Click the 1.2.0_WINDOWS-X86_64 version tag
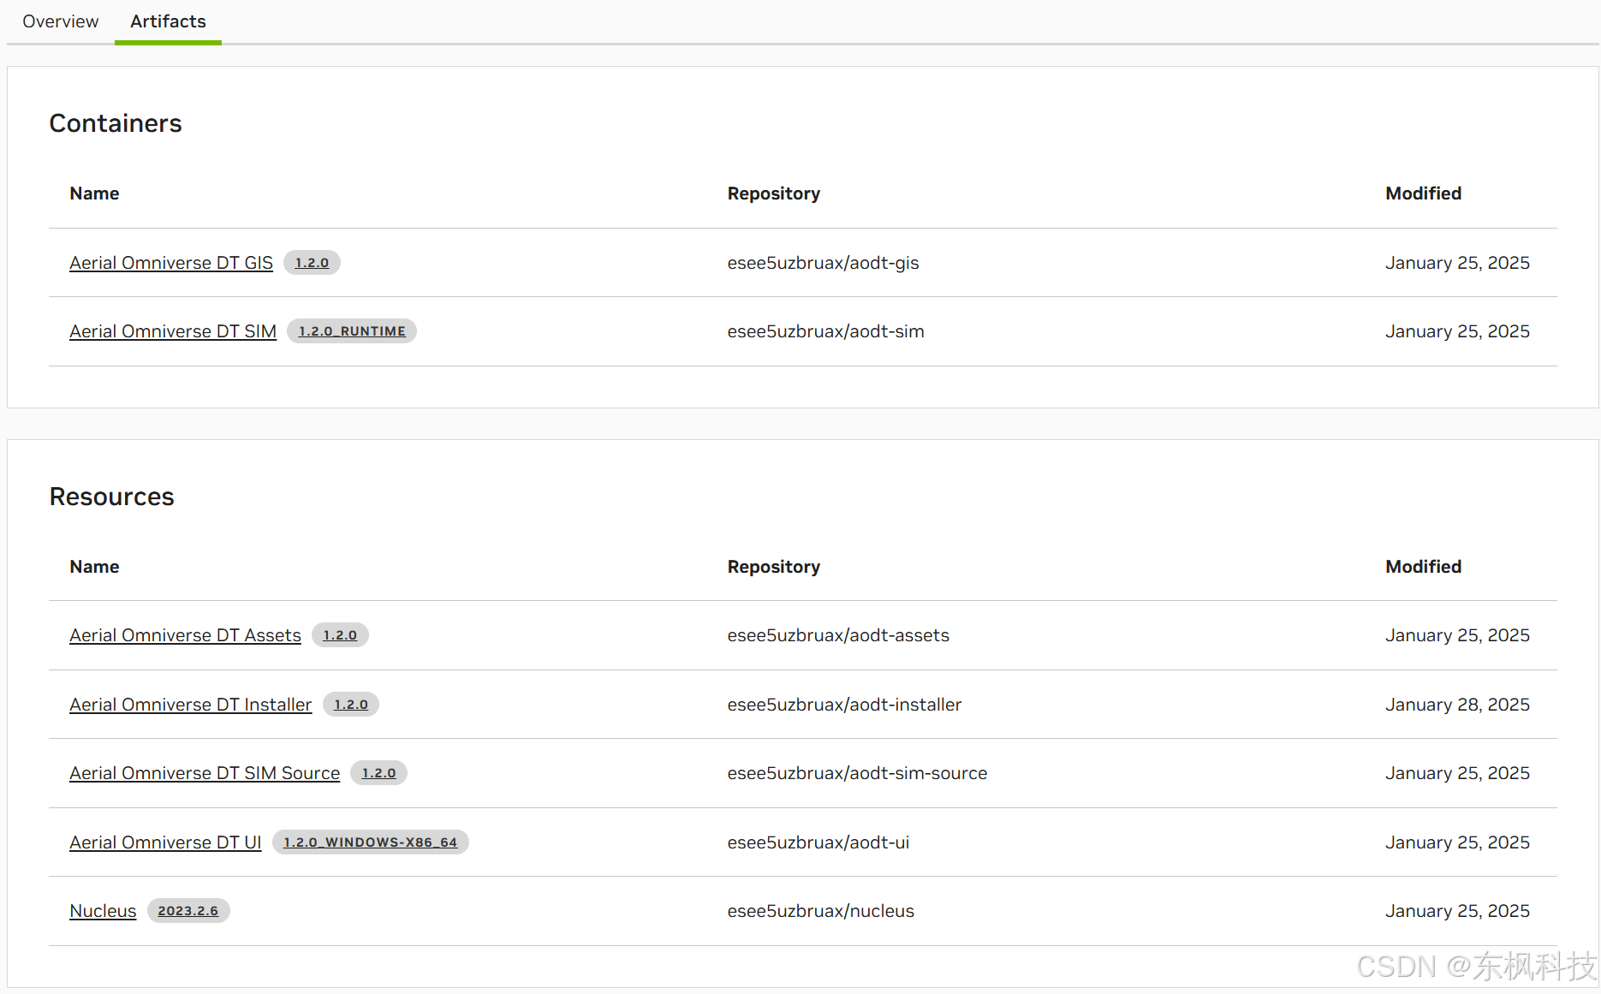 coord(371,842)
